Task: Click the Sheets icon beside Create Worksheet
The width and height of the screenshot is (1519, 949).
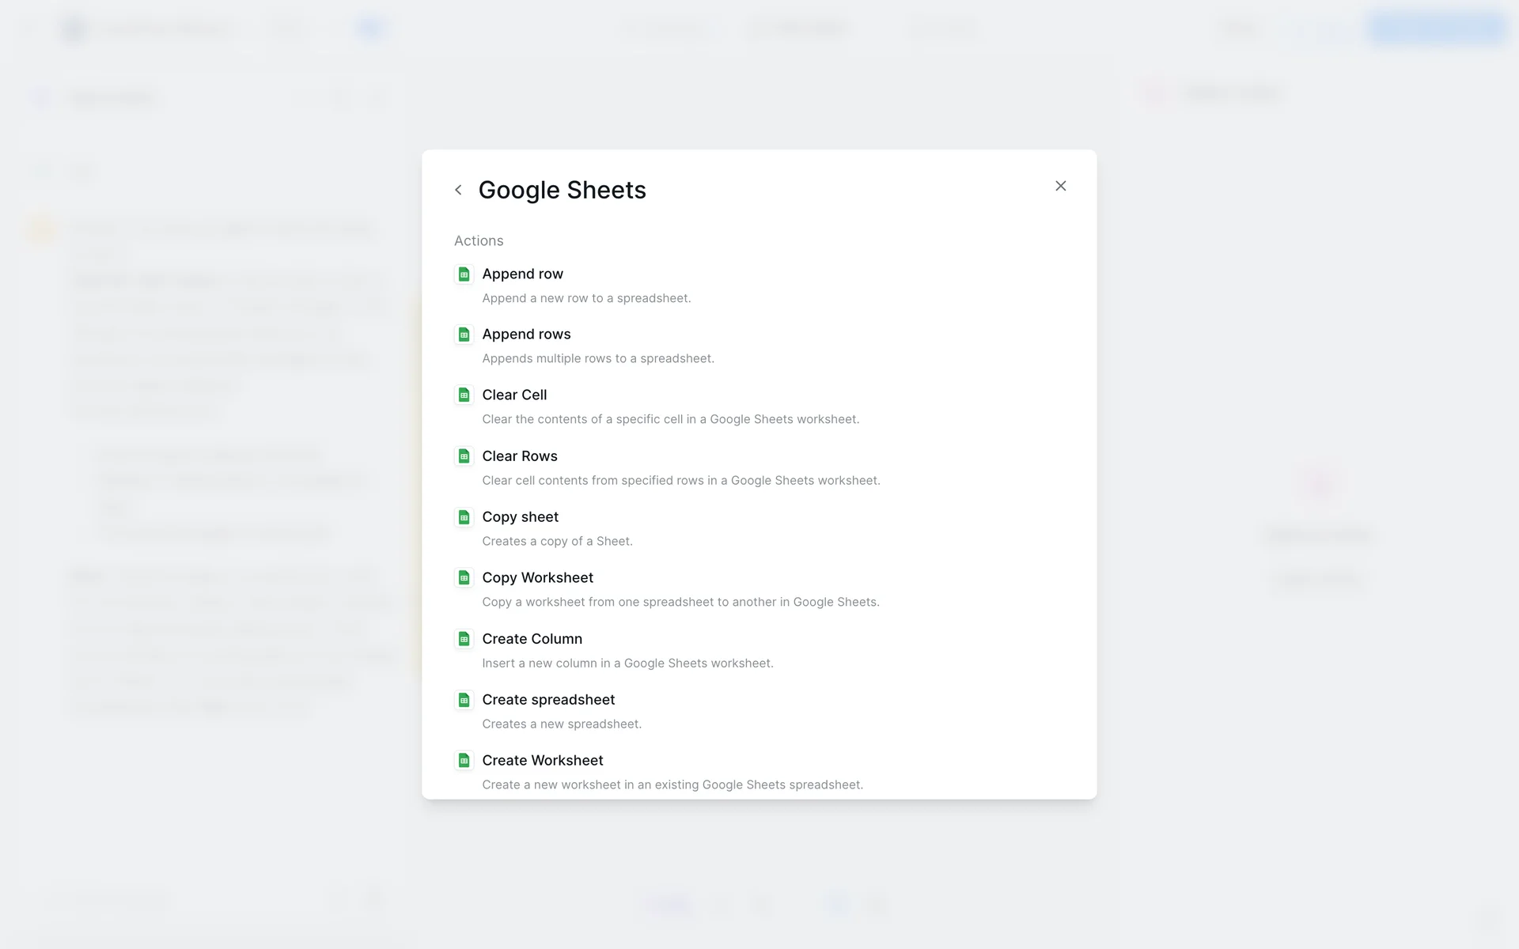Action: point(464,761)
